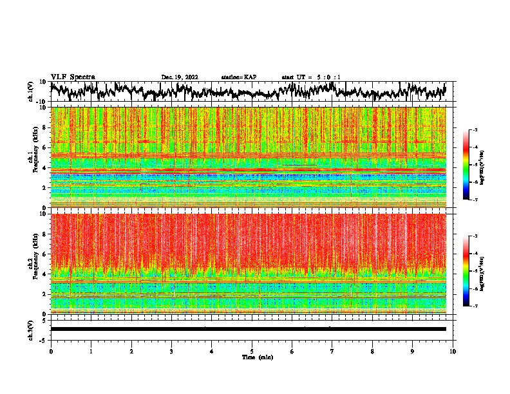Click the ch.1 PSD color scale bar
The image size is (510, 394).
(466, 165)
